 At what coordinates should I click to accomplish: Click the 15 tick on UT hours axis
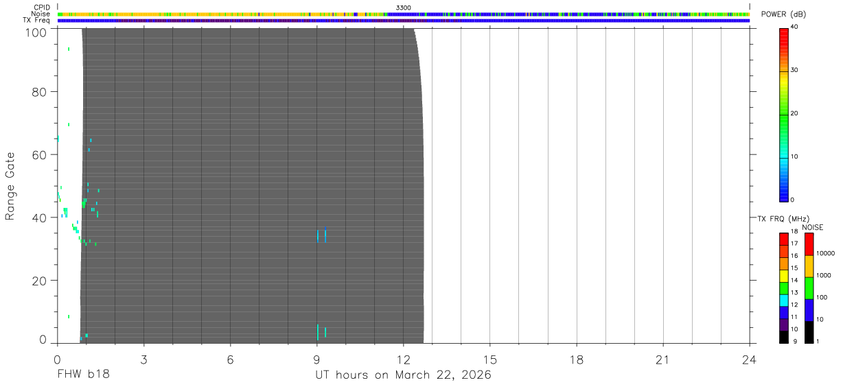[x=490, y=359]
